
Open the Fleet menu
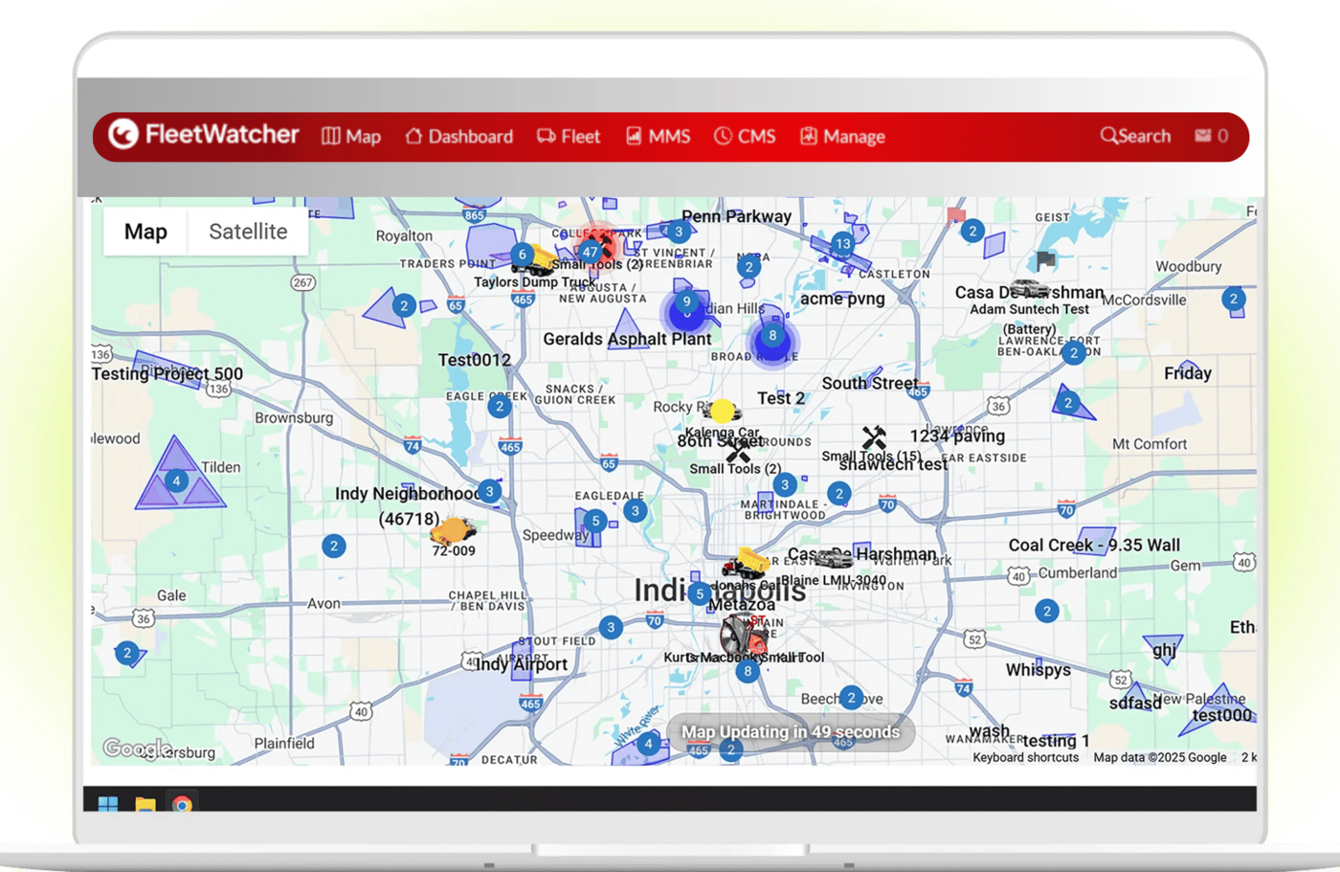pos(569,136)
